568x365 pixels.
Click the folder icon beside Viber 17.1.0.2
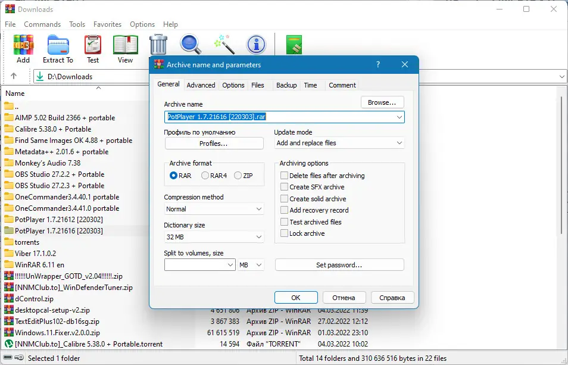click(x=9, y=253)
